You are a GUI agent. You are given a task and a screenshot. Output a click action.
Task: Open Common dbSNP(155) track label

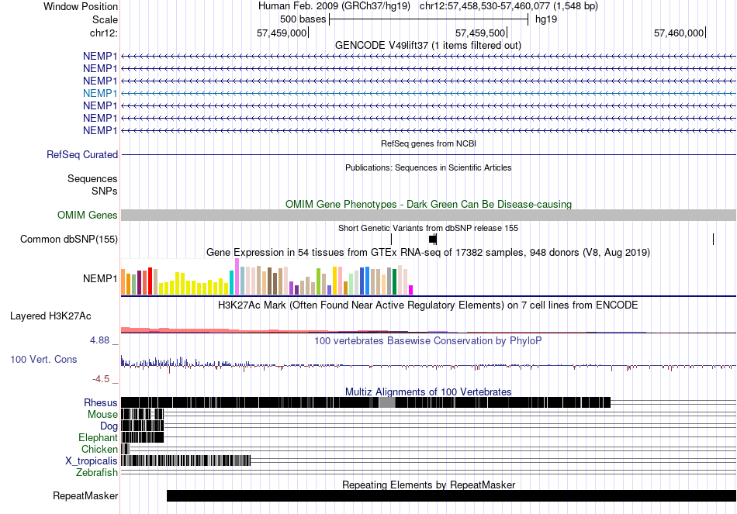coord(69,239)
